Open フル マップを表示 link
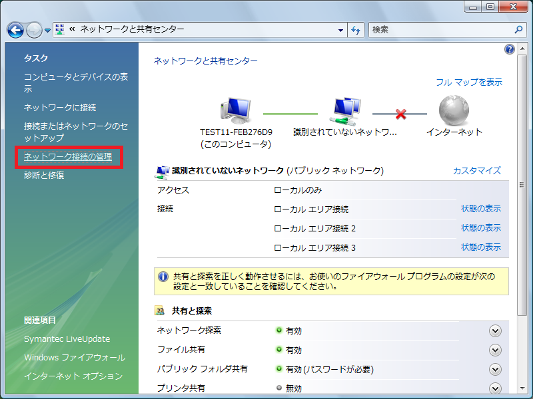Screen dimensions: 533x399 coord(468,82)
